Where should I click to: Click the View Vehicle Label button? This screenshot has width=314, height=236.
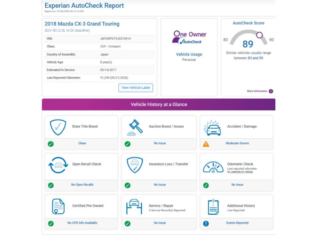[136, 88]
